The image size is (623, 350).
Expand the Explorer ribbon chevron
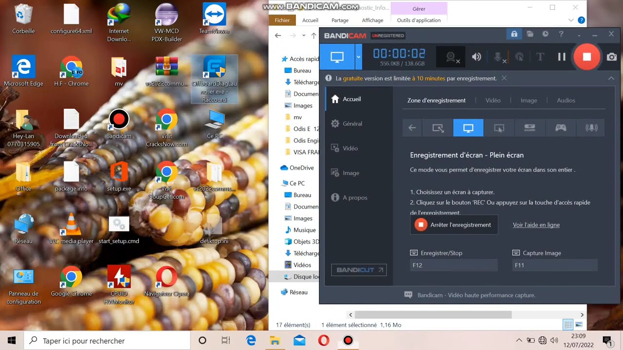click(x=571, y=20)
